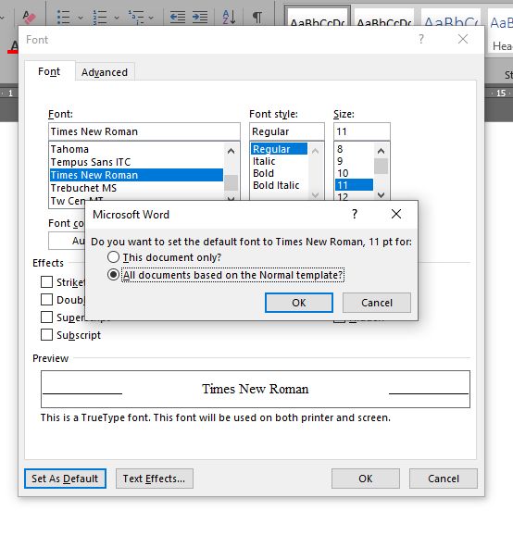Click the Increase Indent icon
Viewport: 513px width, 535px height.
(200, 17)
